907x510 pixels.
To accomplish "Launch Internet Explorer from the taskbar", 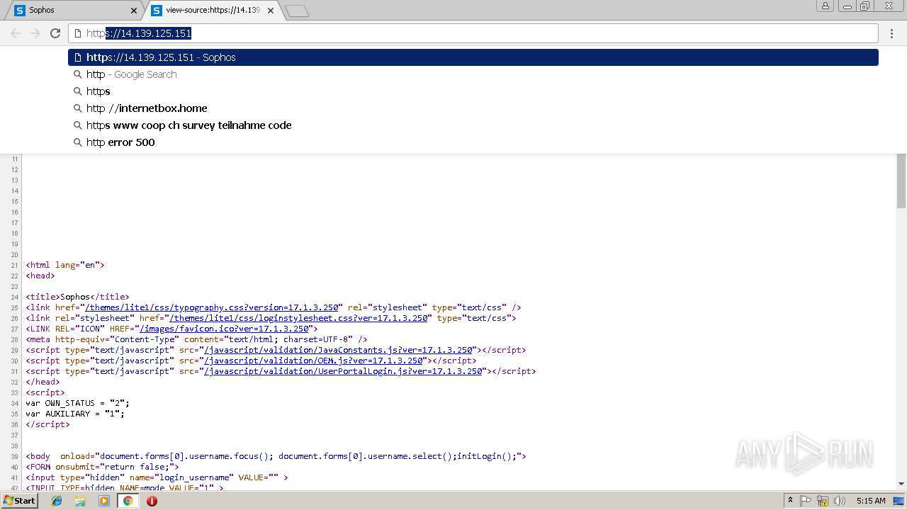I will tap(57, 501).
